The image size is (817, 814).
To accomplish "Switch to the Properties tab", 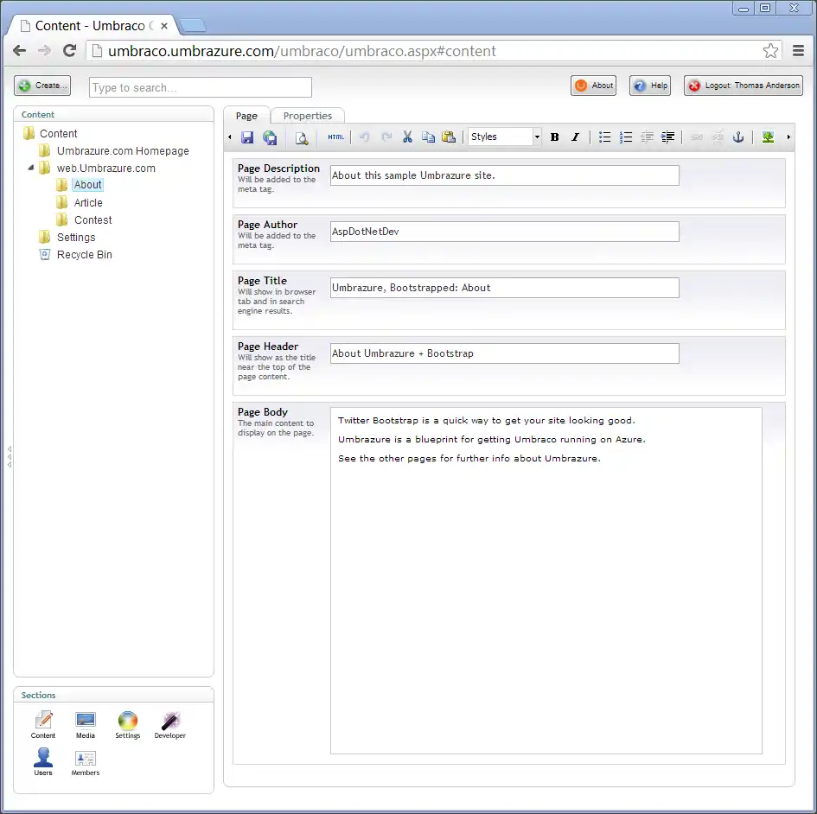I will (x=308, y=116).
